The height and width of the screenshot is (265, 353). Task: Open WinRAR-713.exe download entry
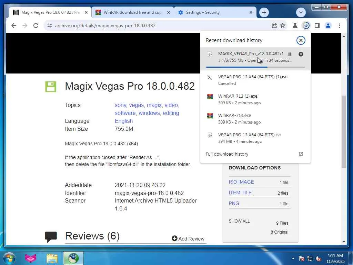point(255,119)
